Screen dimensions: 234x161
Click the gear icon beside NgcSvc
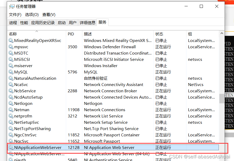pos(11,141)
